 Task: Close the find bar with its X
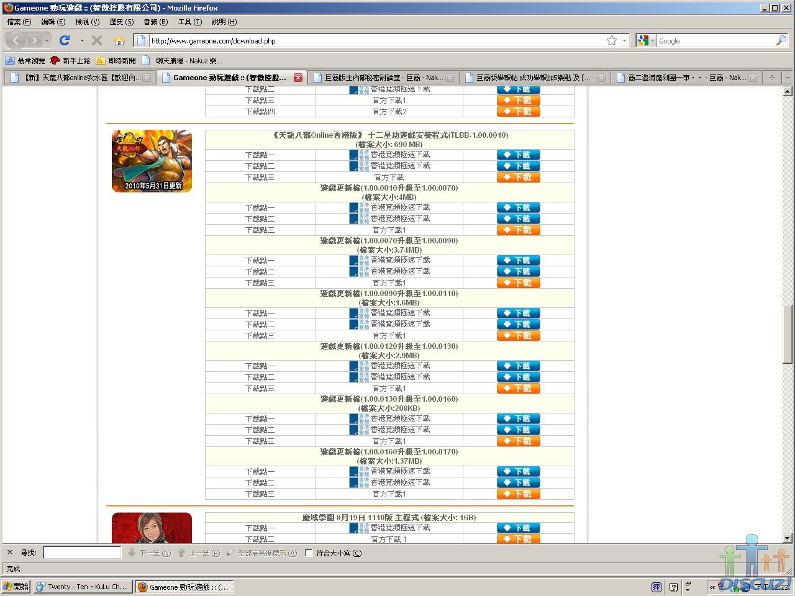point(10,553)
